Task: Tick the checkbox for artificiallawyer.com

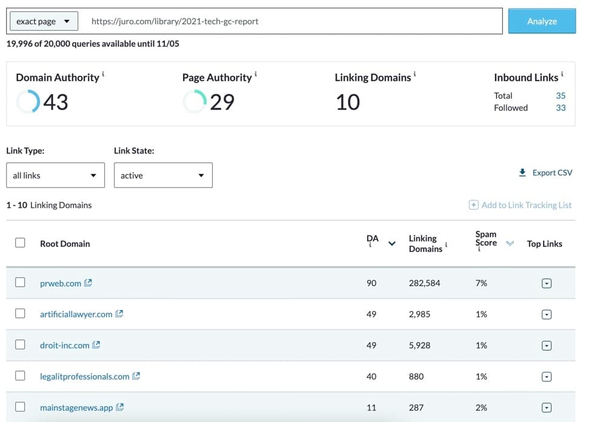Action: pyautogui.click(x=20, y=314)
